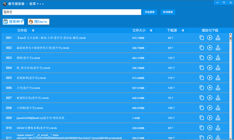Screen dimensions: 234x140
Task: Copy link for result row 005
Action: coord(202,78)
